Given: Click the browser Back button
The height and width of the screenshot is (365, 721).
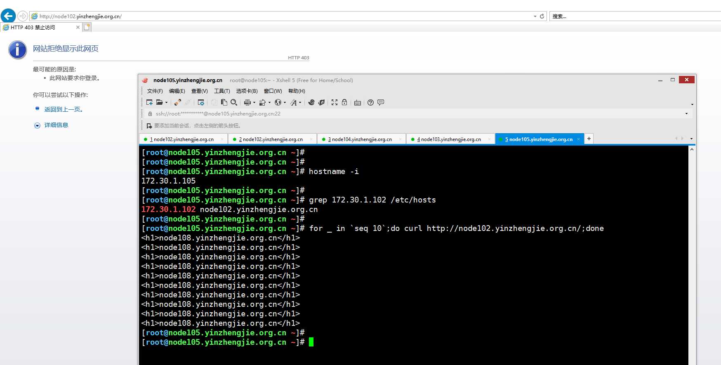Looking at the screenshot, I should [x=8, y=16].
